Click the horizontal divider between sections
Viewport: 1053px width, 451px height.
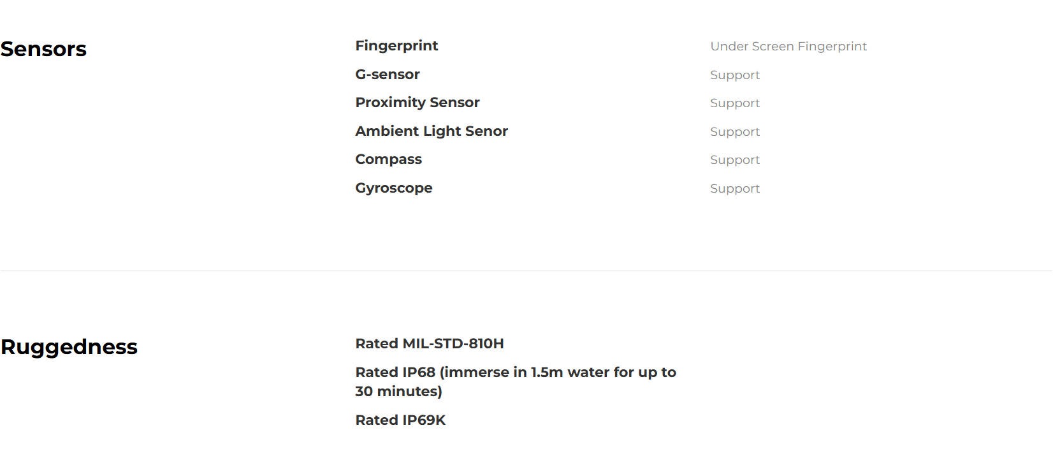[x=526, y=270]
